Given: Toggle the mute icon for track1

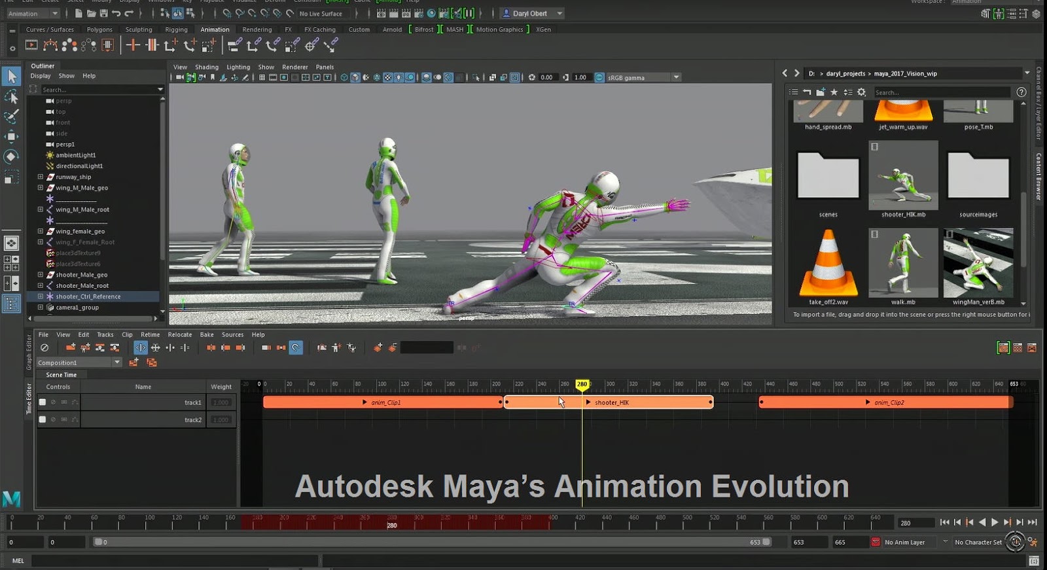Looking at the screenshot, I should (54, 402).
